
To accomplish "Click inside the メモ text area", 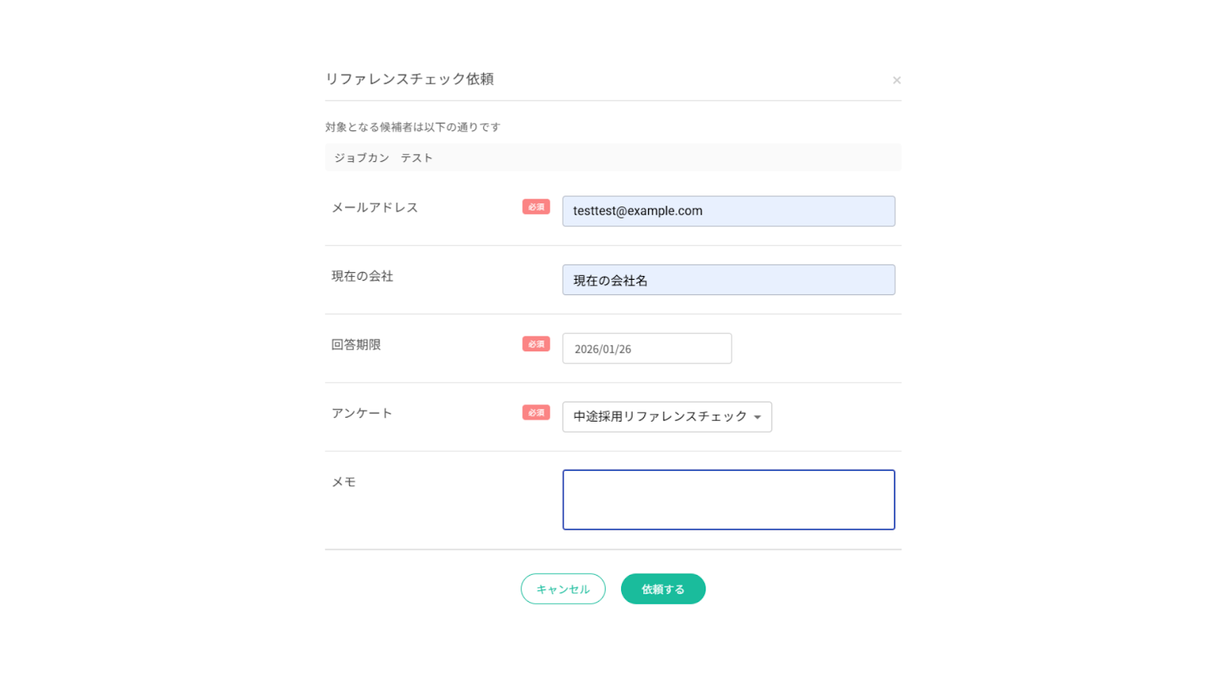I will pos(728,500).
